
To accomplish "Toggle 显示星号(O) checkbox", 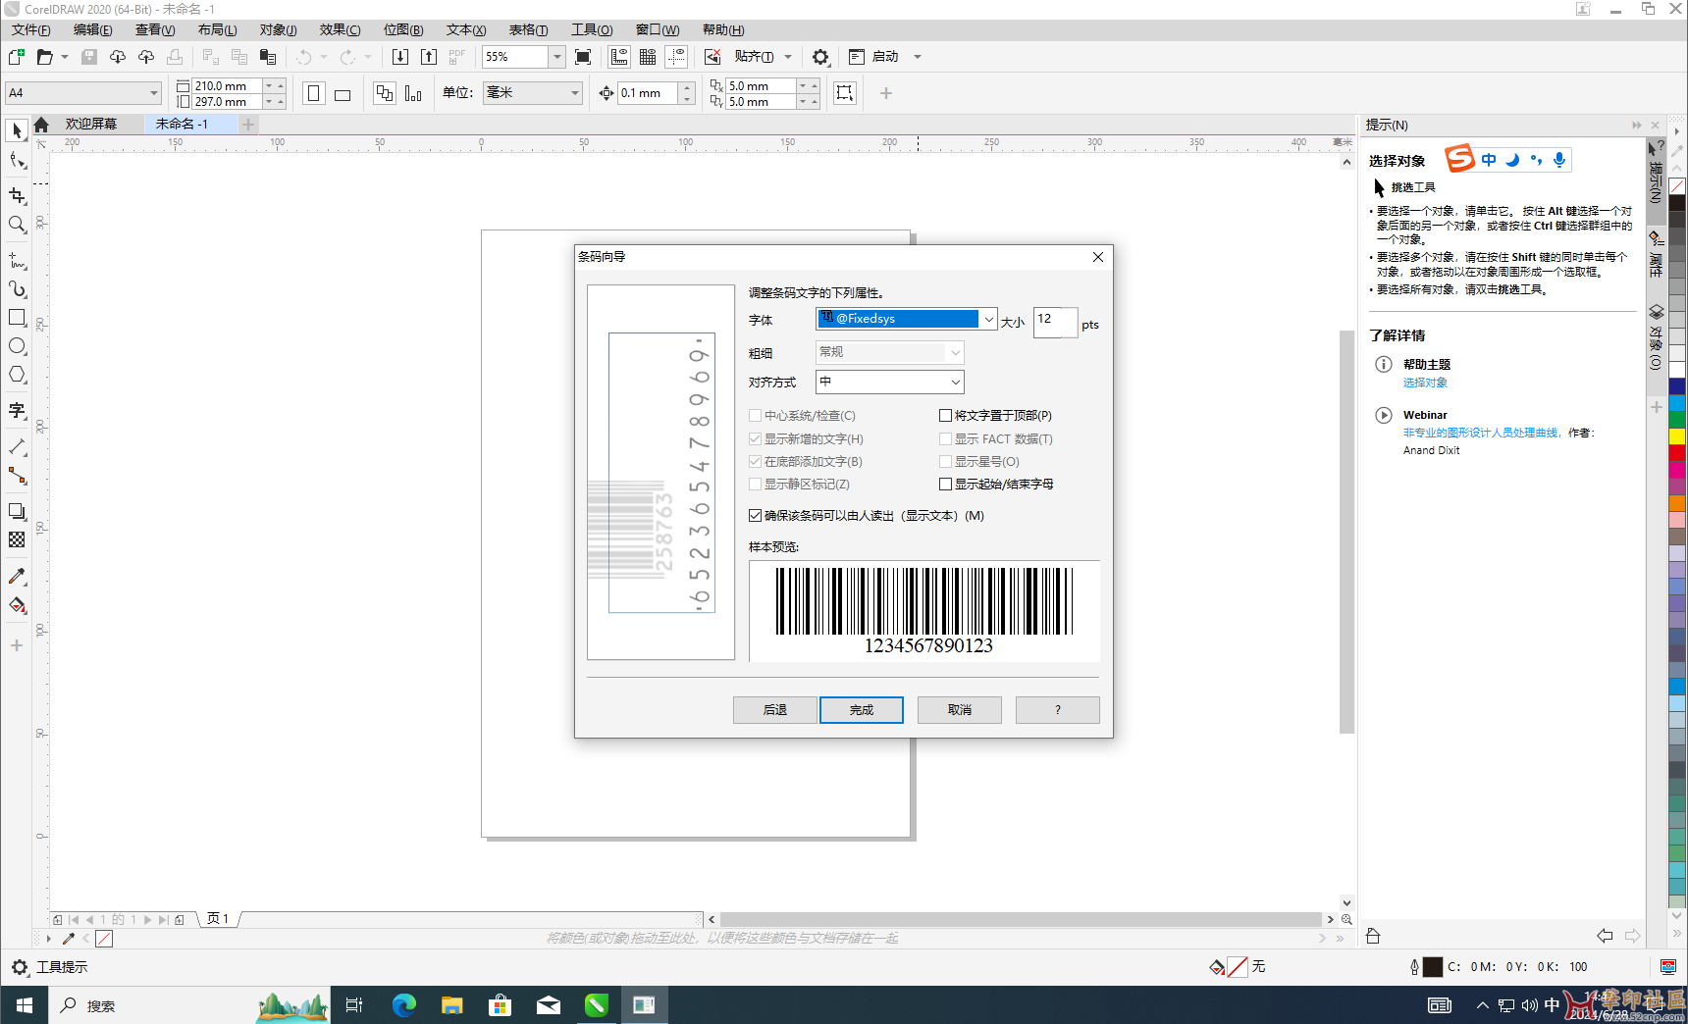I will (x=946, y=462).
